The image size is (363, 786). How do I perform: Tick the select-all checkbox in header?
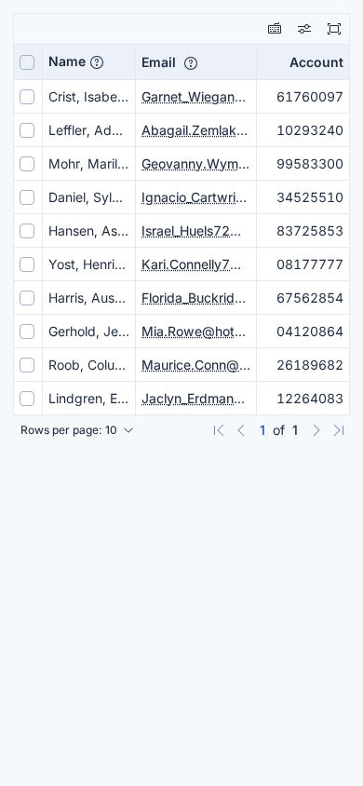(x=27, y=62)
